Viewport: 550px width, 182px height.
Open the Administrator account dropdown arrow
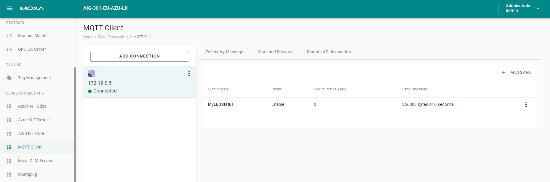(538, 8)
